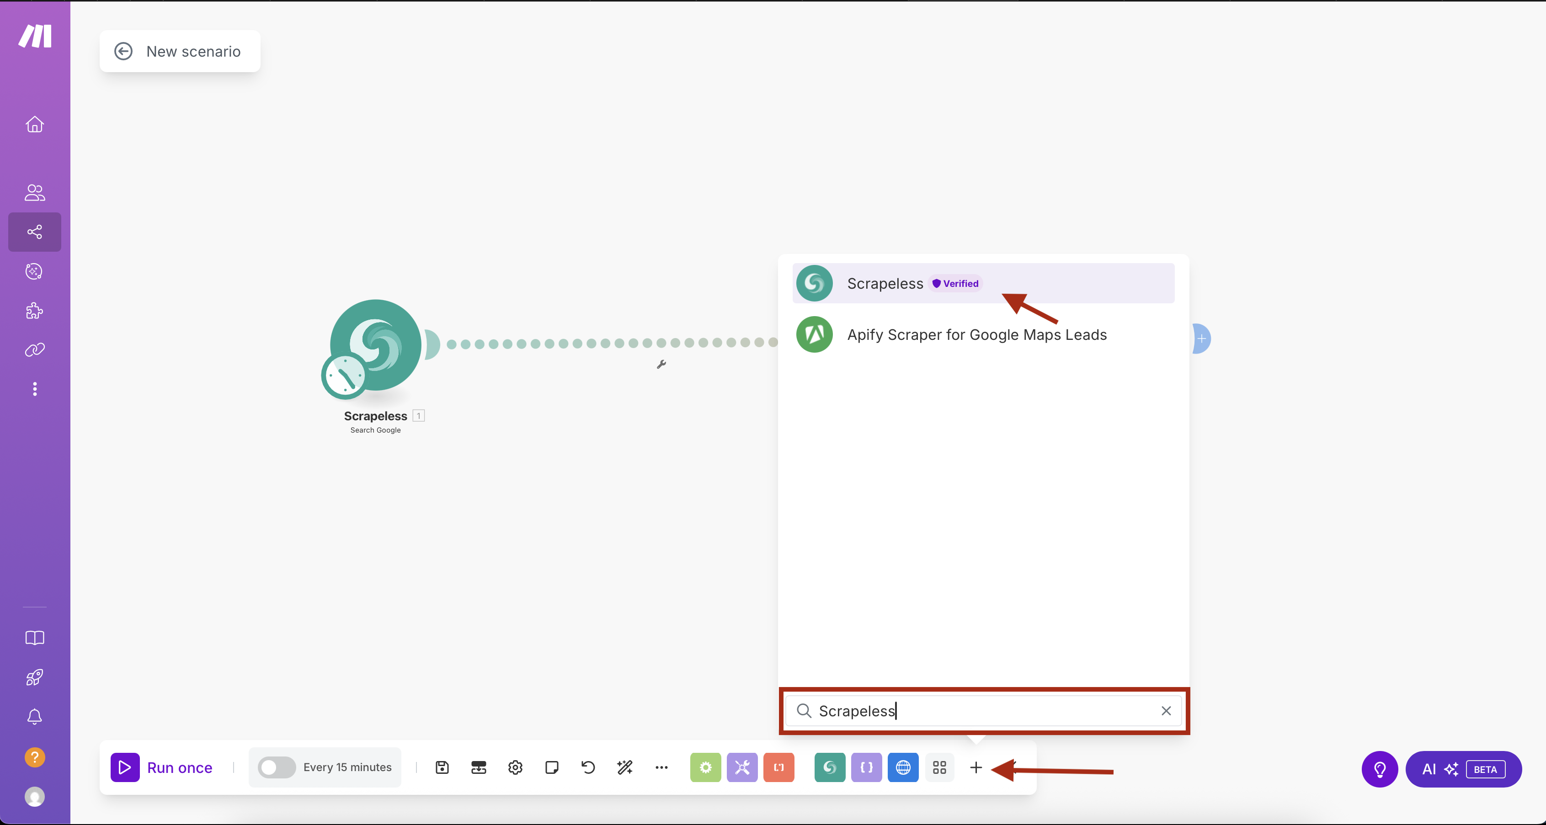Select Scrapeless favorite icon in toolbar

(830, 767)
